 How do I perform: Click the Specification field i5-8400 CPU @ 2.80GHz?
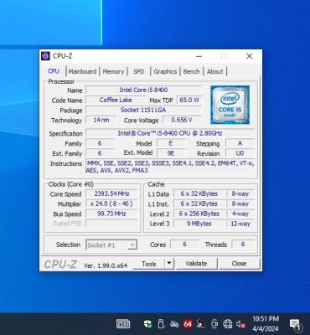[x=170, y=133]
